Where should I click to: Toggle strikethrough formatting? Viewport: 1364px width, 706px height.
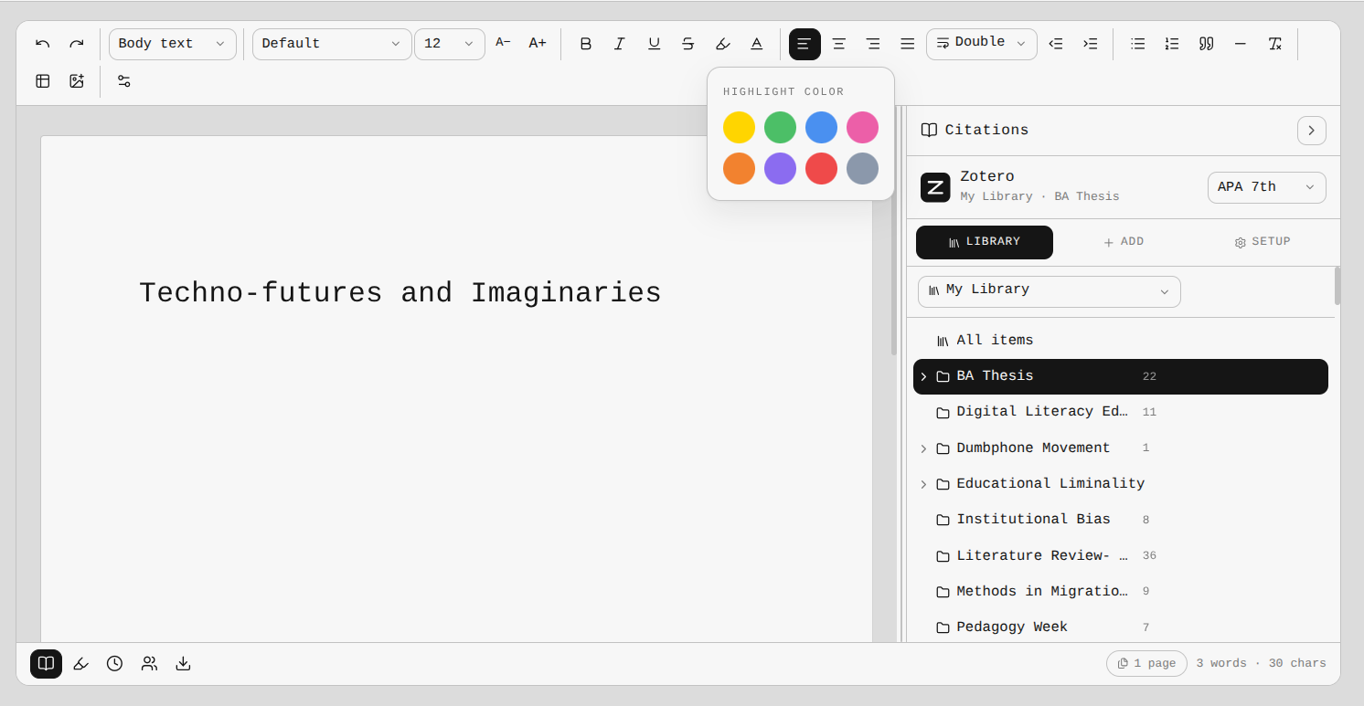(688, 44)
